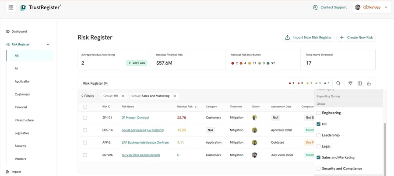Select the Vendors risk category

pyautogui.click(x=20, y=159)
